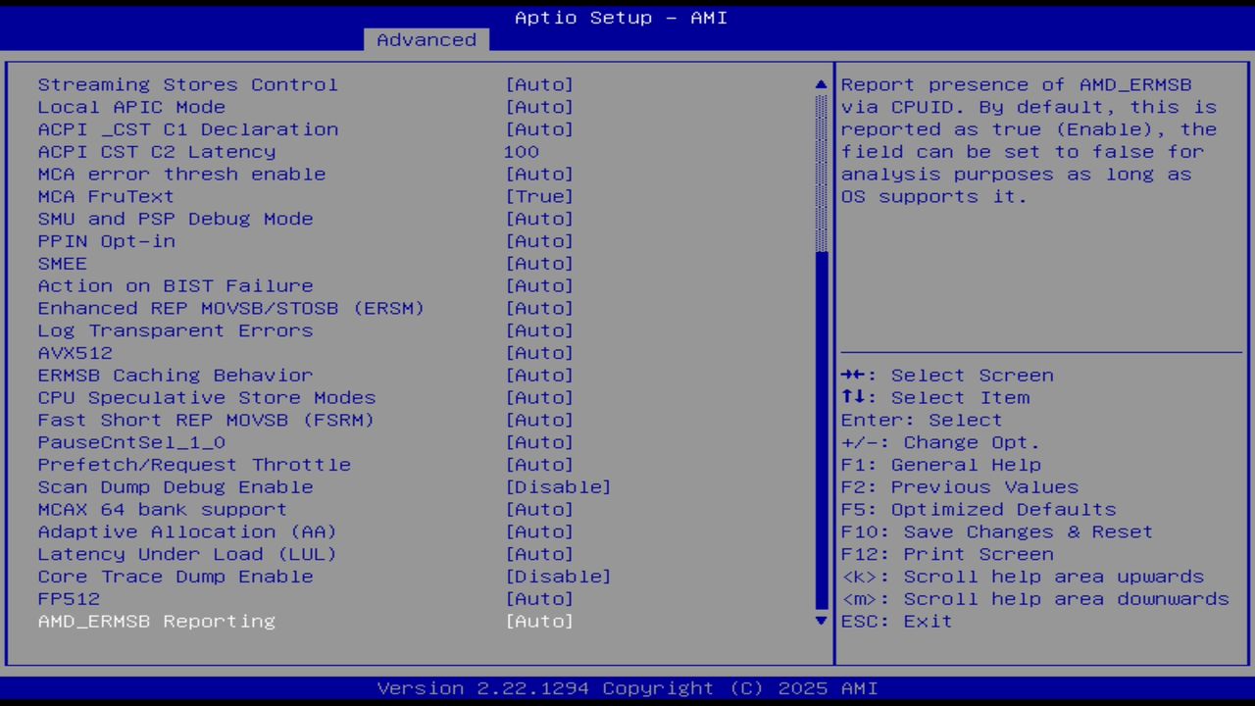1255x706 pixels.
Task: Select the AMD_ERMSB Reporting option
Action: tap(539, 621)
